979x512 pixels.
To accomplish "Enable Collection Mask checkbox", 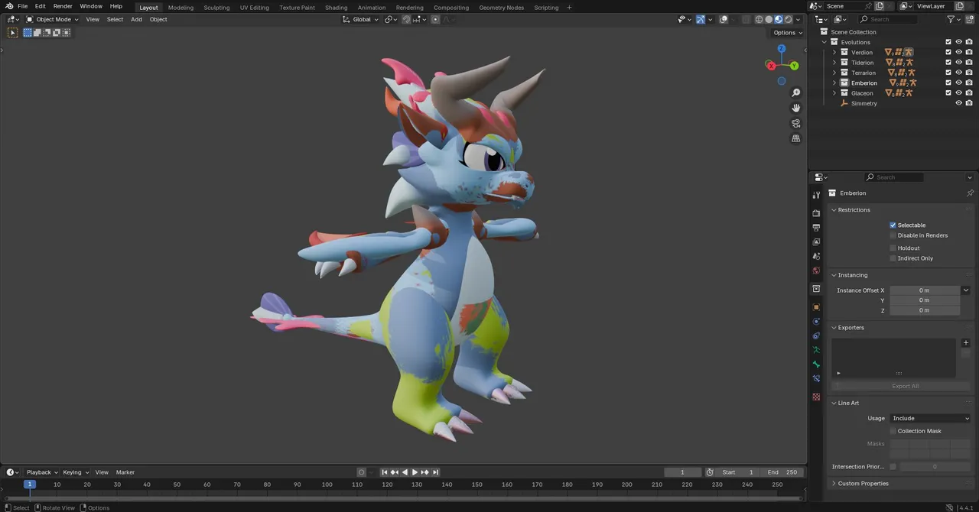I will click(893, 431).
